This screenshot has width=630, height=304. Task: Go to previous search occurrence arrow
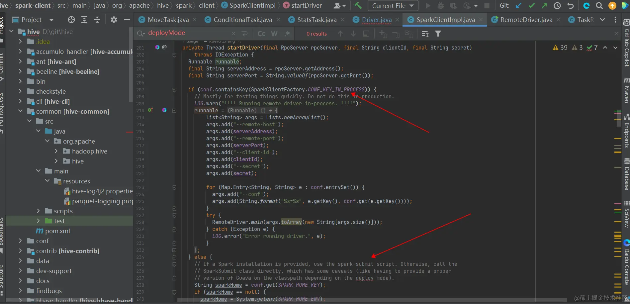[340, 34]
